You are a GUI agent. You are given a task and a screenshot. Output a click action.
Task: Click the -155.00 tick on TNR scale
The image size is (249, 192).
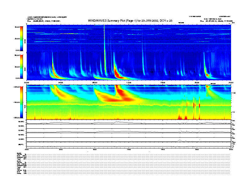(16, 118)
